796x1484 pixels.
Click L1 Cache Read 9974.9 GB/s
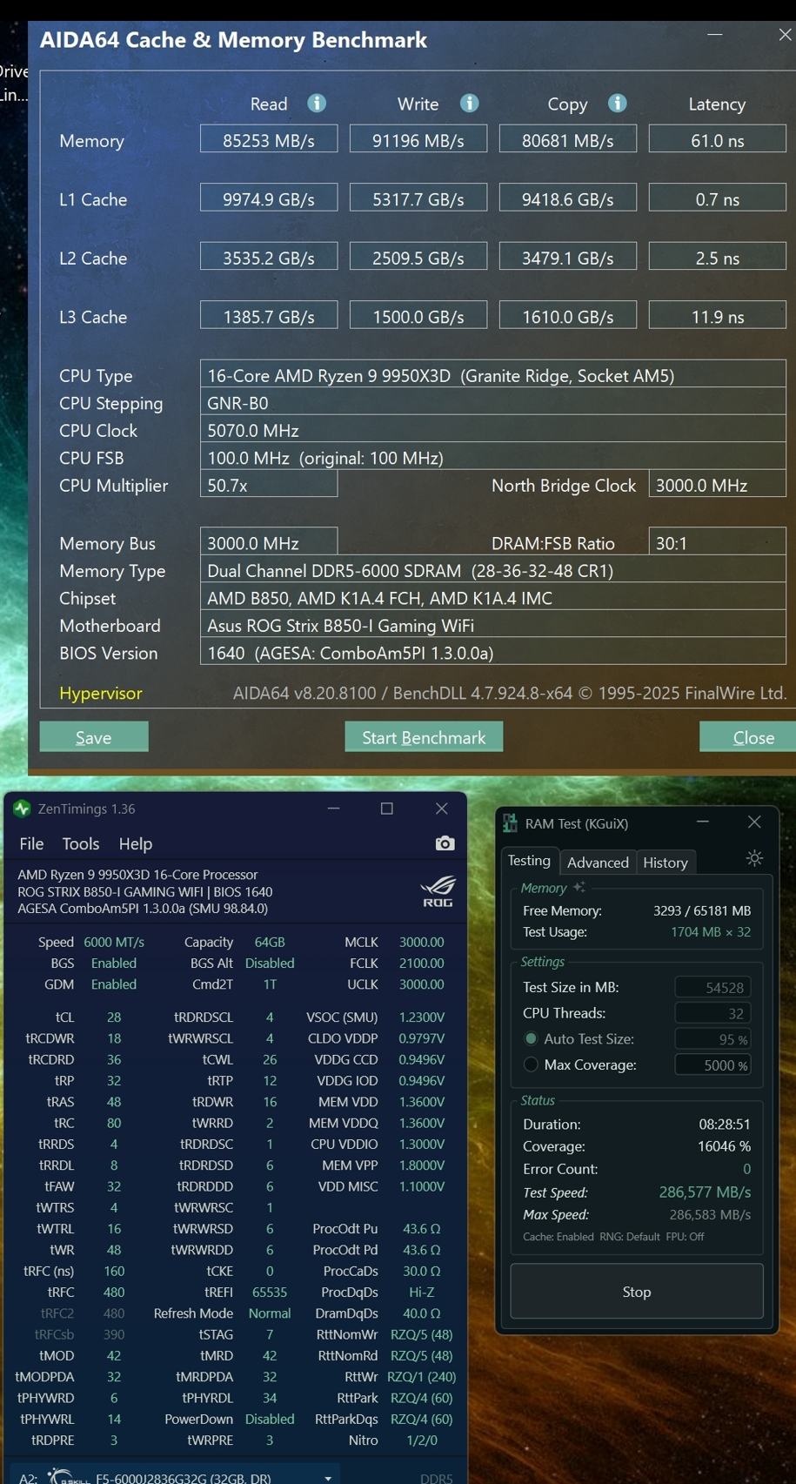point(269,198)
